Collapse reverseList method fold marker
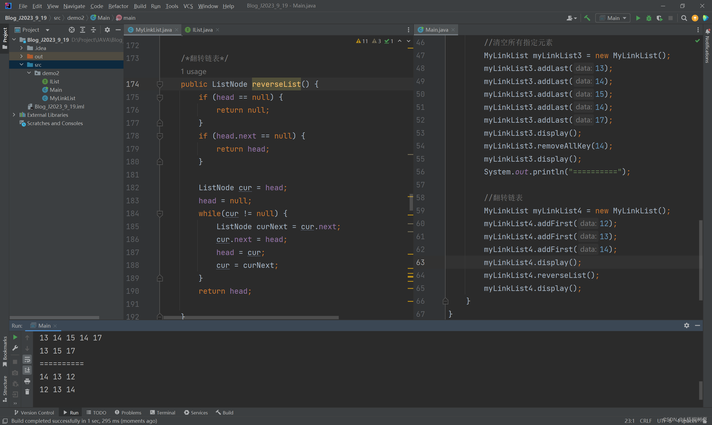Image resolution: width=712 pixels, height=425 pixels. click(x=160, y=84)
